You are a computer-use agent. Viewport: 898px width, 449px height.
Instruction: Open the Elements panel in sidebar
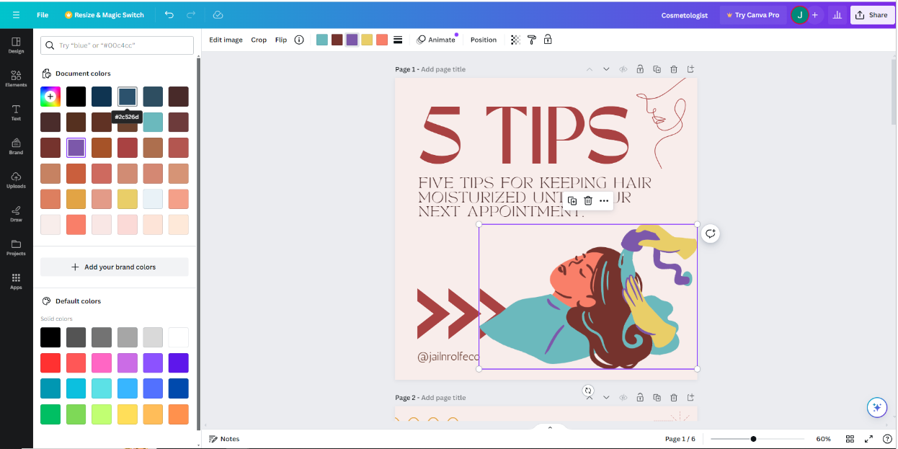(x=16, y=78)
